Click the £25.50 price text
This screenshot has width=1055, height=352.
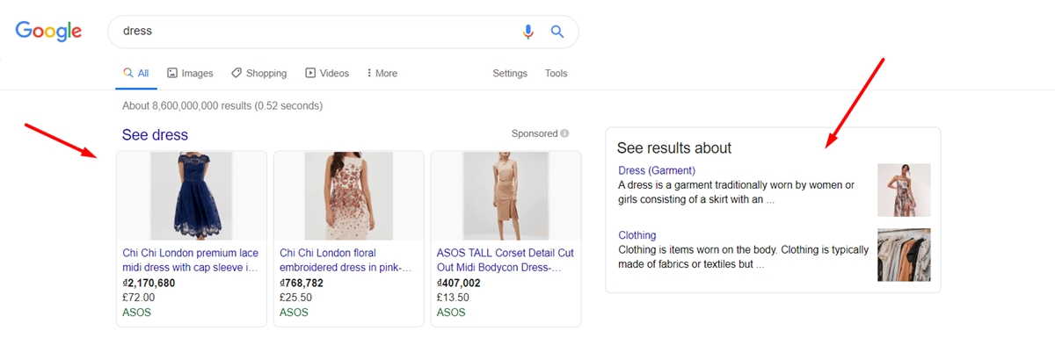295,298
